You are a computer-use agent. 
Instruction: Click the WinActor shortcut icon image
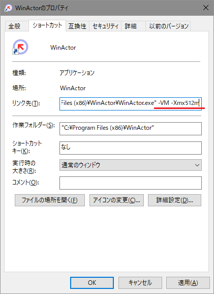(20, 47)
